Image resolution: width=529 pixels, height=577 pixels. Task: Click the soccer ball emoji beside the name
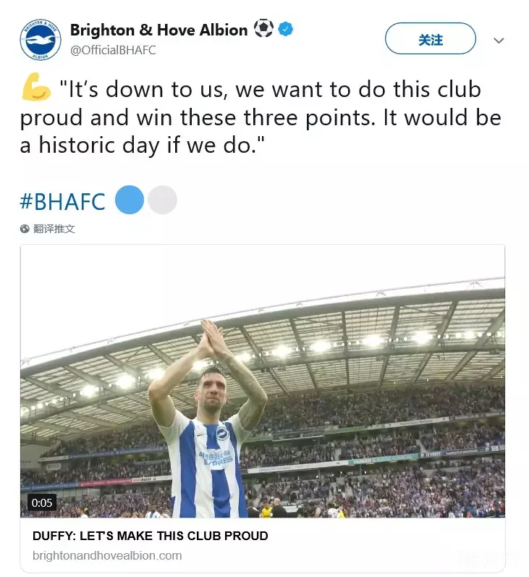(263, 30)
